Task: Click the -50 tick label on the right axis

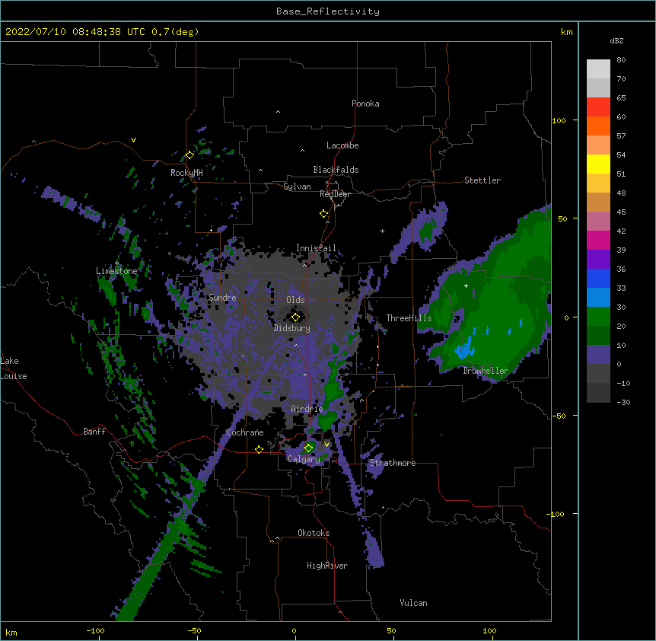Action: [559, 416]
